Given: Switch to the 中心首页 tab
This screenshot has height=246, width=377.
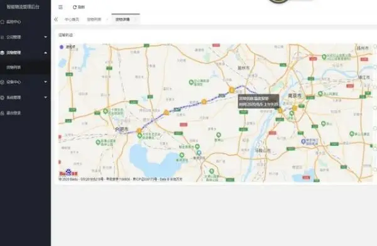Looking at the screenshot, I should 72,20.
